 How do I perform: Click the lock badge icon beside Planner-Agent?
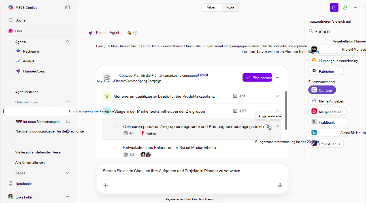pyautogui.click(x=129, y=33)
